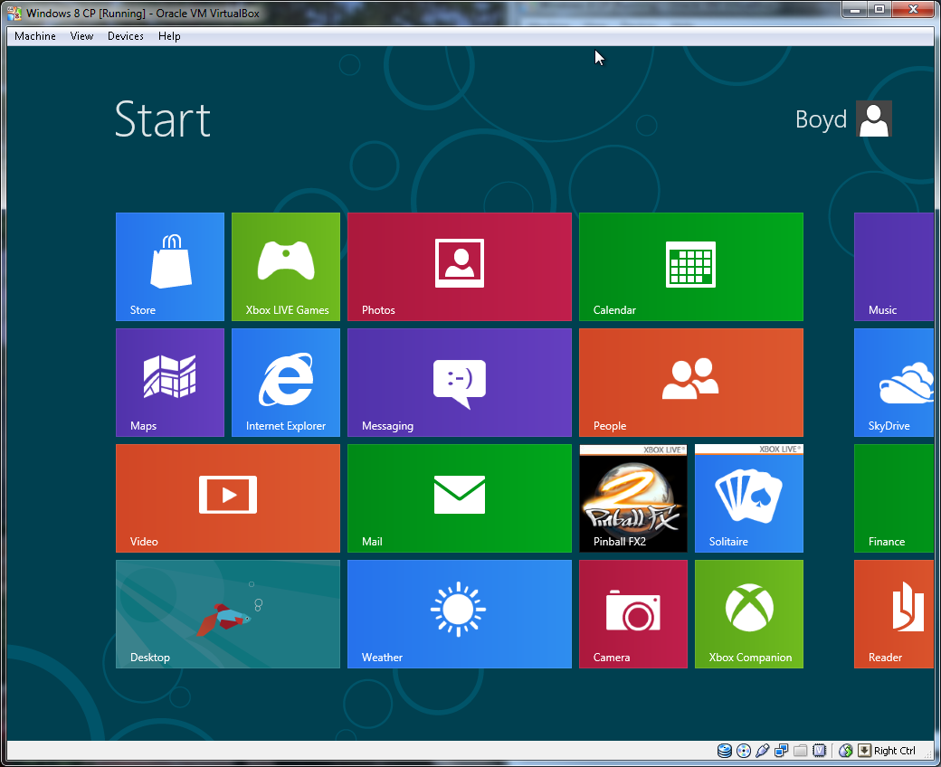Screen dimensions: 941x767
Task: Launch Pinball FX2
Action: [x=632, y=498]
